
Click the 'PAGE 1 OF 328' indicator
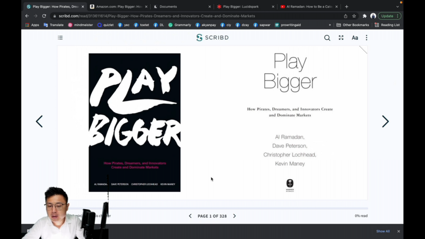point(212,216)
